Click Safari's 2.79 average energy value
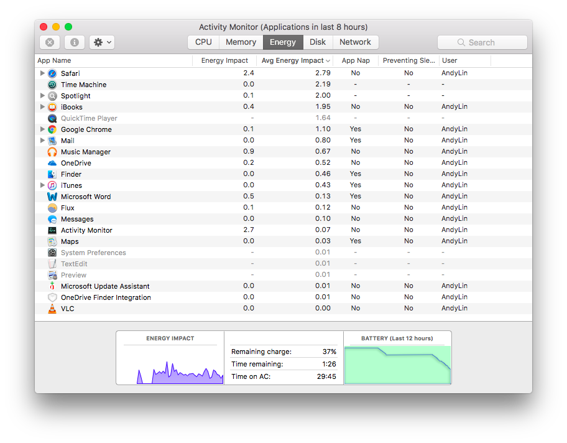 [x=323, y=73]
